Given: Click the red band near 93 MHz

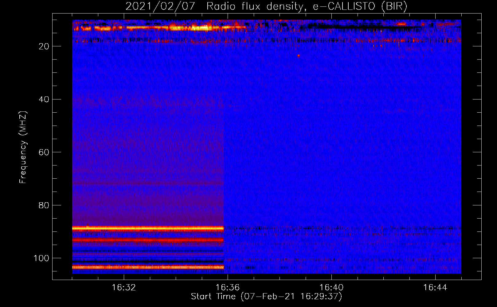Looking at the screenshot, I should [x=148, y=240].
